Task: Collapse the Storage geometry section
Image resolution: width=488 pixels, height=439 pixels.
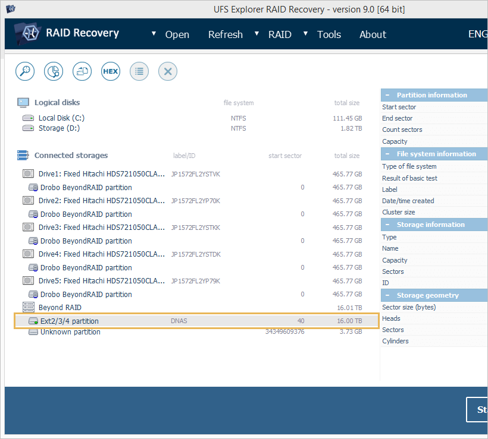Action: pos(387,295)
